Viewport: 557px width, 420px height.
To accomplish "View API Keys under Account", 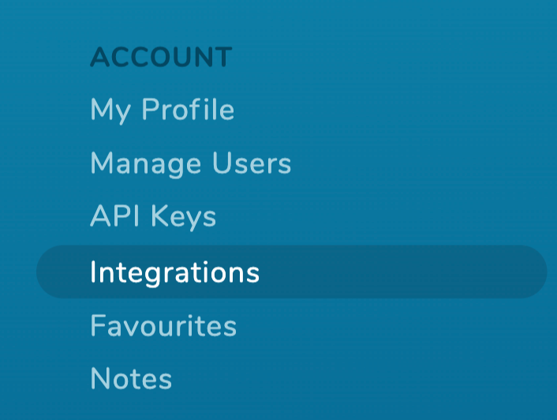I will coord(153,216).
